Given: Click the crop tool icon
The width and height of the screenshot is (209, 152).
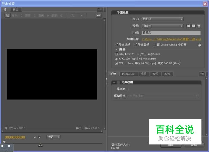Looking at the screenshot, I should tap(7, 15).
